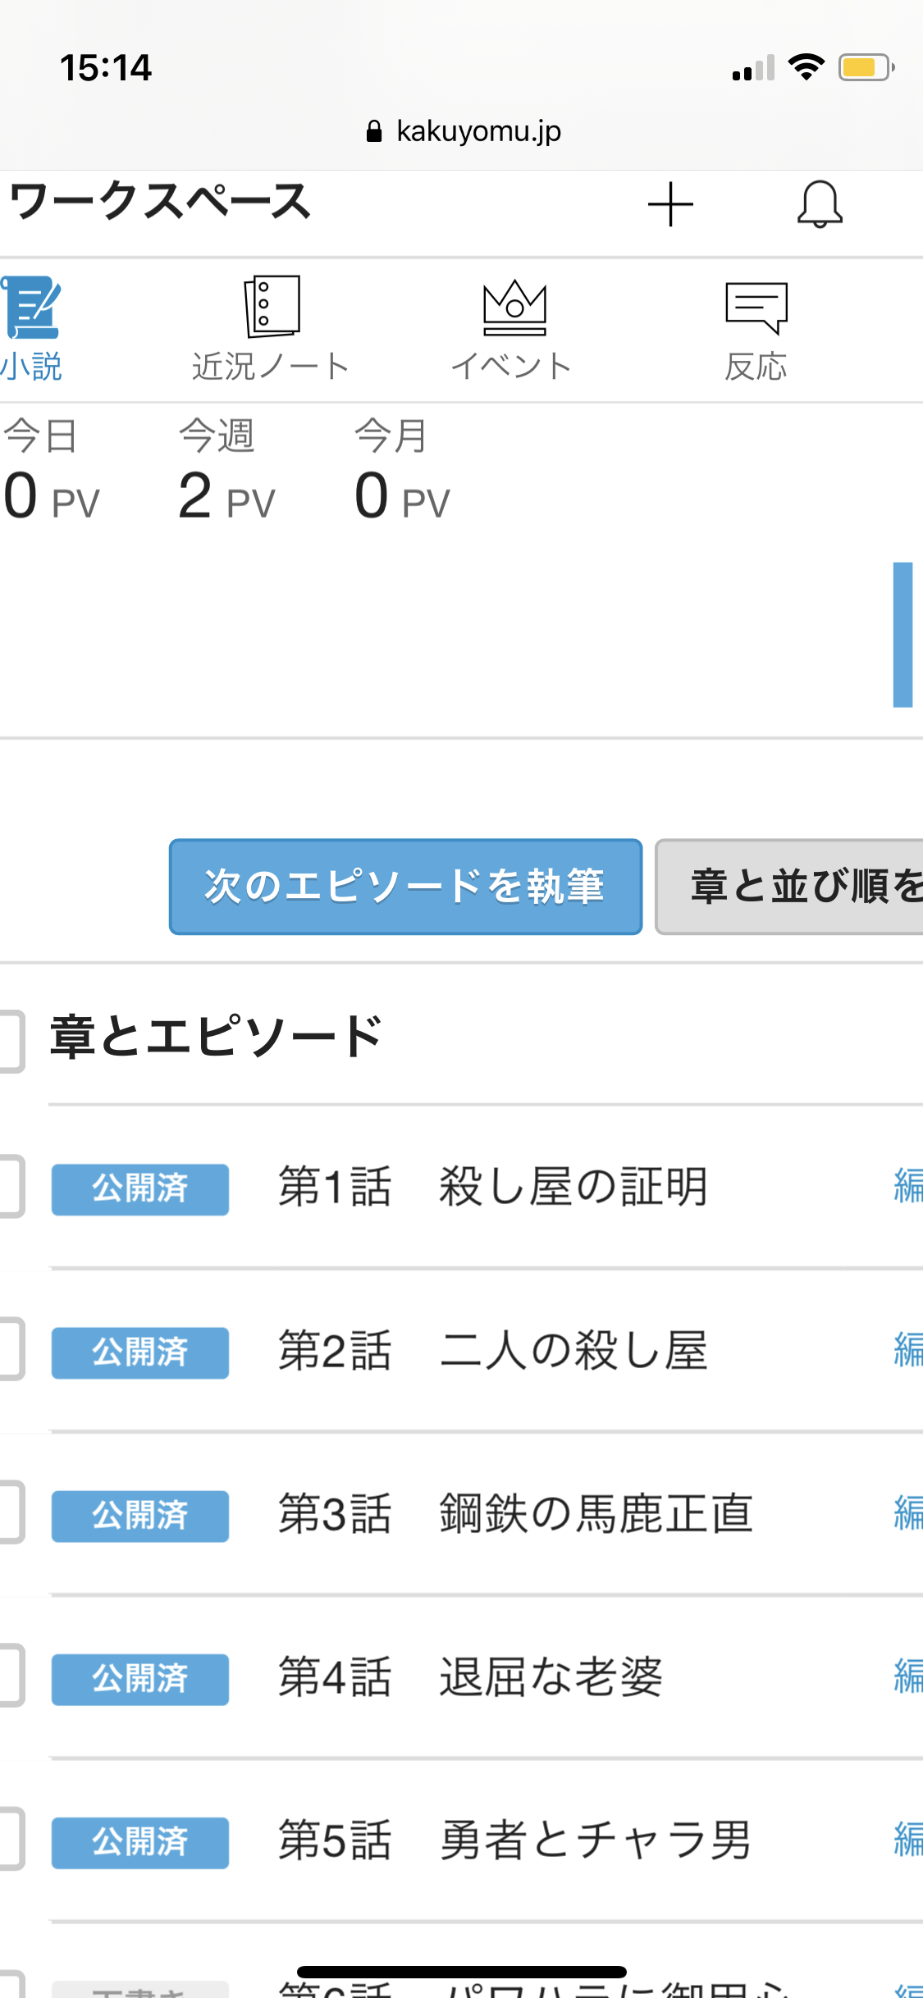Tap the plus icon to create new work
The height and width of the screenshot is (1998, 923).
click(x=670, y=204)
